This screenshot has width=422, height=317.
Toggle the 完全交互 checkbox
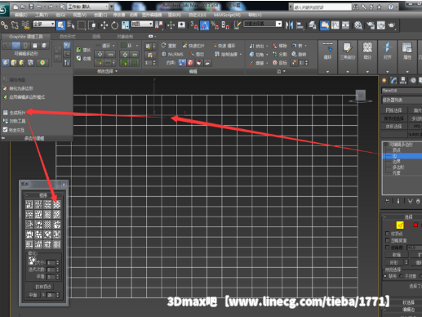(5, 130)
